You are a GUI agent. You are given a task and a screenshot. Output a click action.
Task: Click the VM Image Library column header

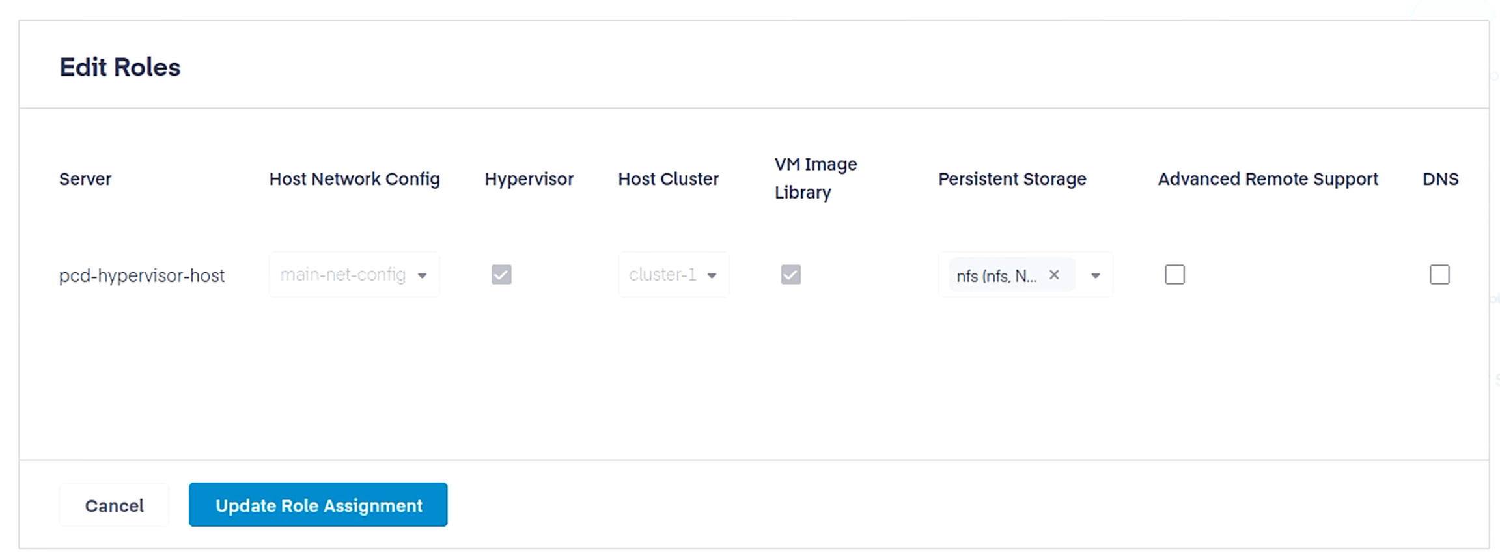point(815,178)
